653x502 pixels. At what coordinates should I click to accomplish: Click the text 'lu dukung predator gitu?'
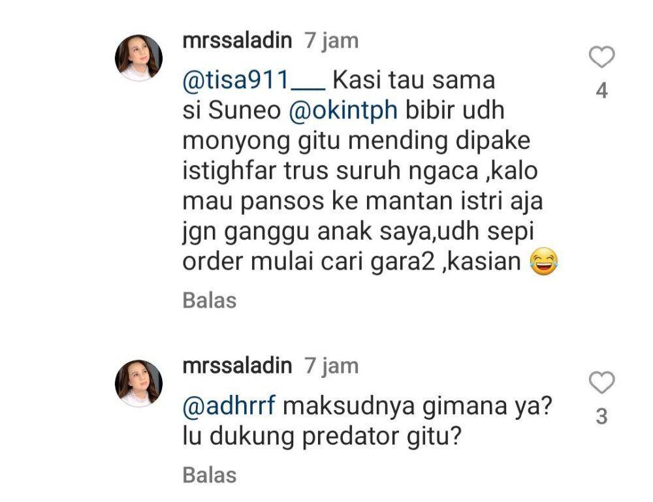tap(322, 436)
